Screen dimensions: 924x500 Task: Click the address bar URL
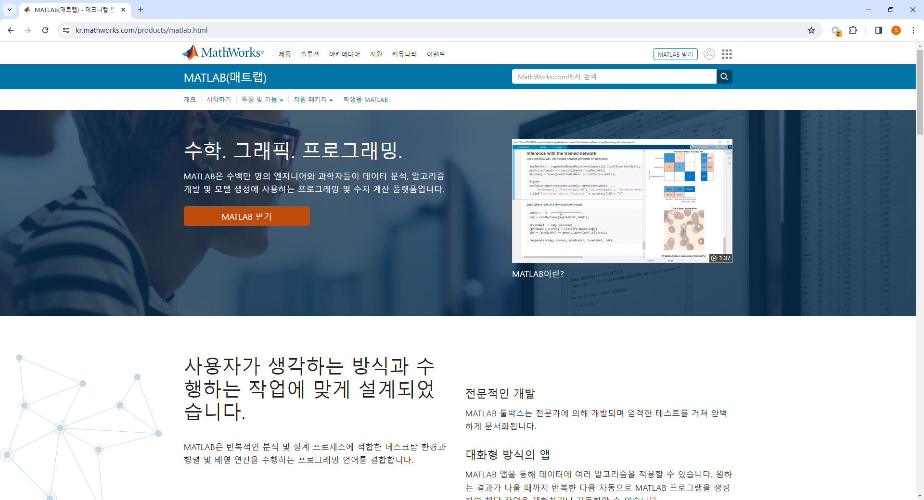(141, 30)
